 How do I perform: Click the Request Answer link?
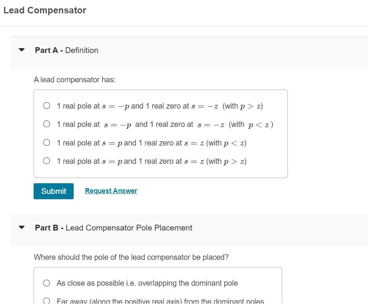coord(111,190)
